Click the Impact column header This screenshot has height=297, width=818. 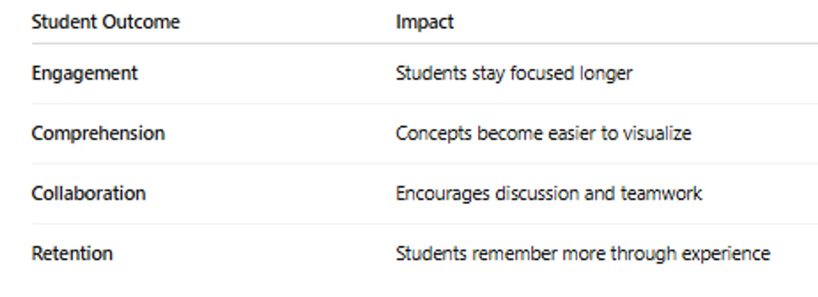pyautogui.click(x=424, y=22)
